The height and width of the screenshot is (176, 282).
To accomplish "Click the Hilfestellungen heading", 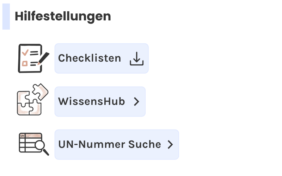I will click(63, 16).
